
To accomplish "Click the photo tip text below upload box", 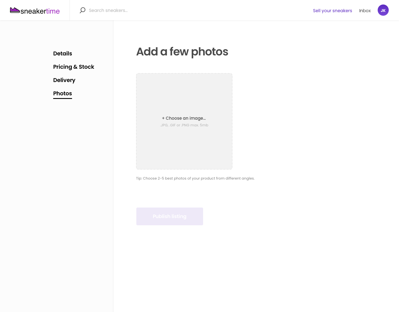I will pos(195,178).
